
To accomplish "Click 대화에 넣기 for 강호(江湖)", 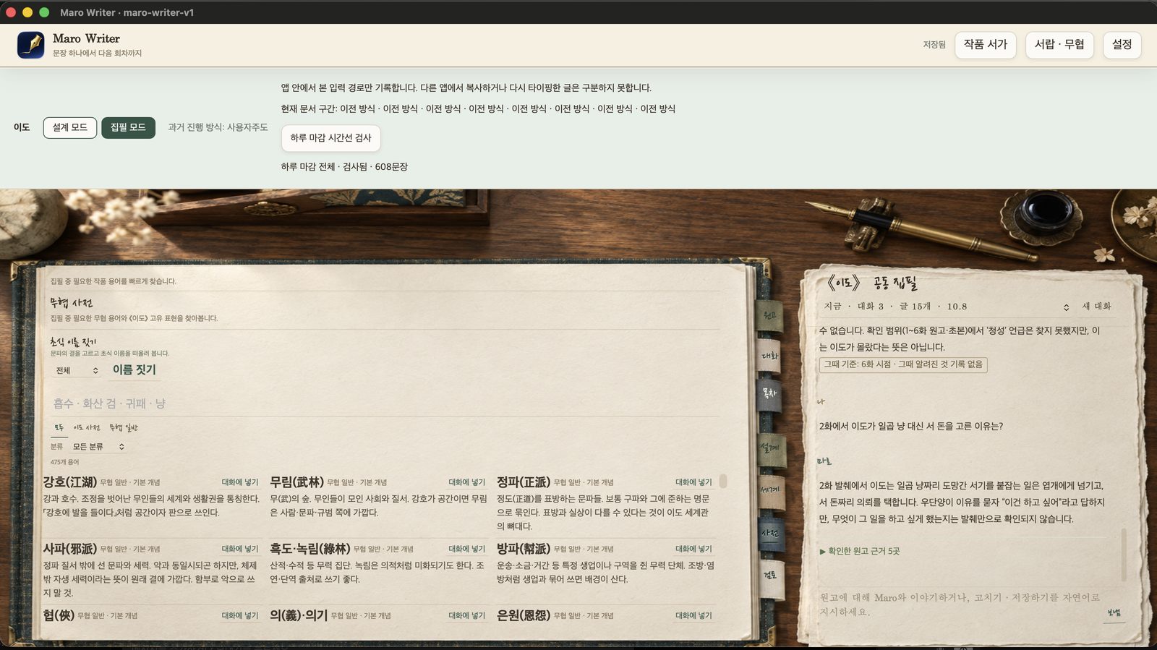I will tap(240, 482).
